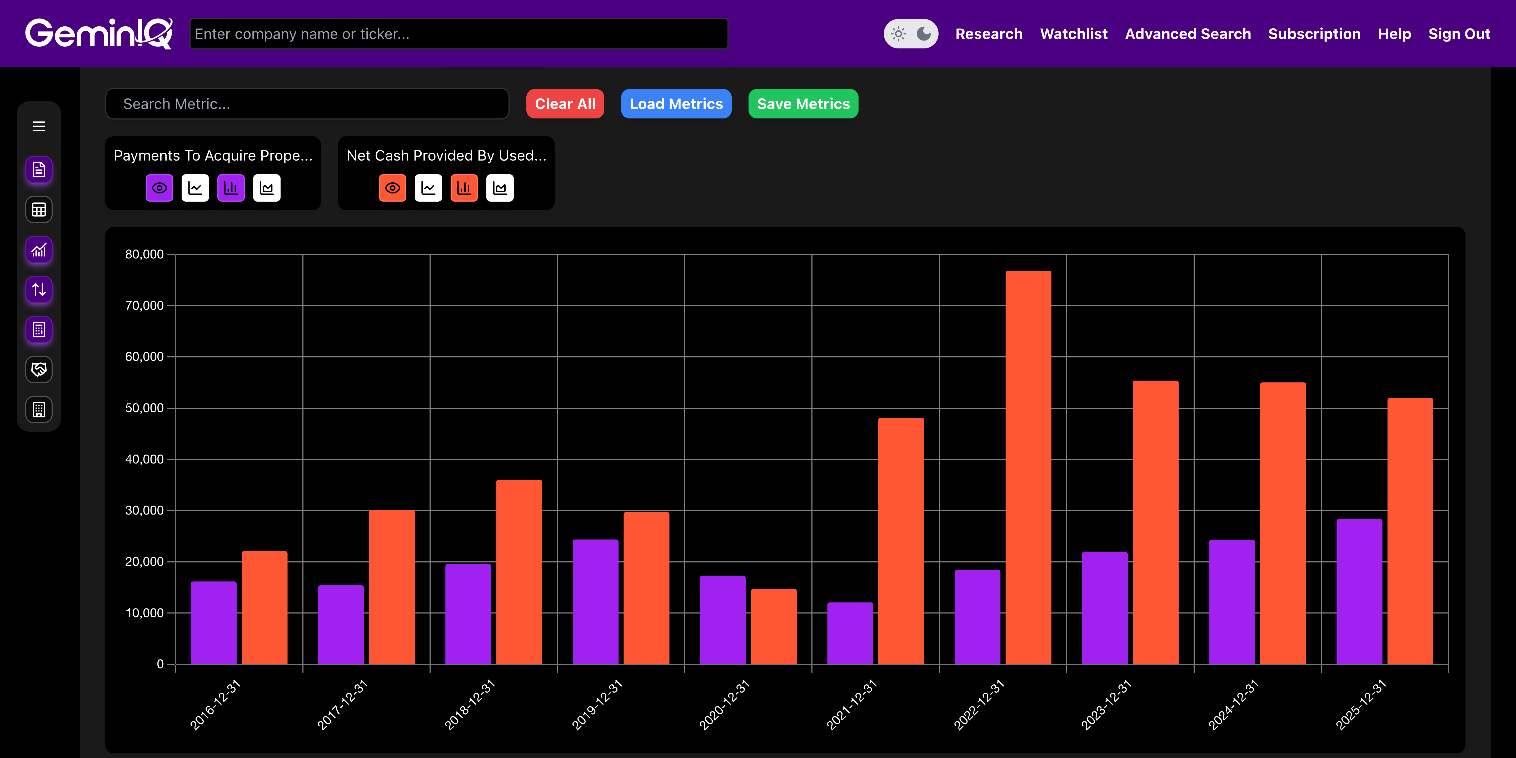Click the Save Metrics button
Viewport: 1516px width, 758px height.
[x=803, y=104]
